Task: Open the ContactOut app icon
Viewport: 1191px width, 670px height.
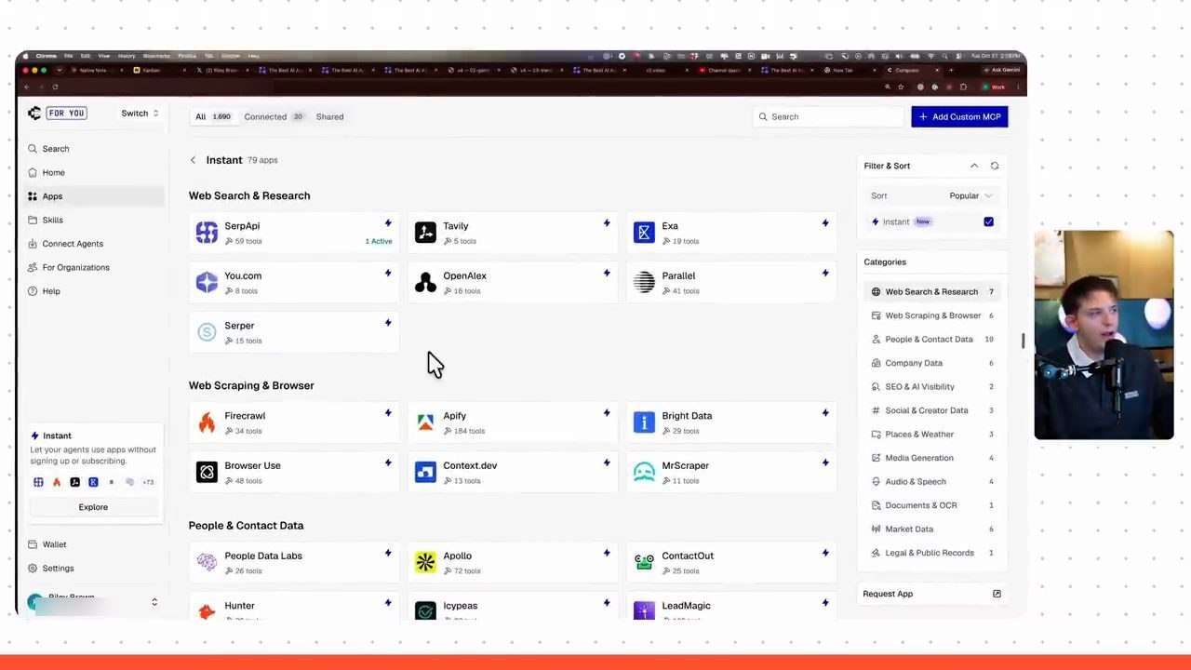Action: [644, 562]
